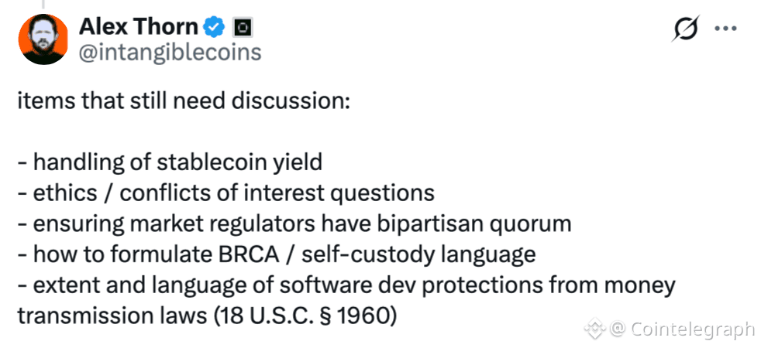Click the Binance diamond logo in the watermark
This screenshot has width=761, height=348.
(x=594, y=329)
